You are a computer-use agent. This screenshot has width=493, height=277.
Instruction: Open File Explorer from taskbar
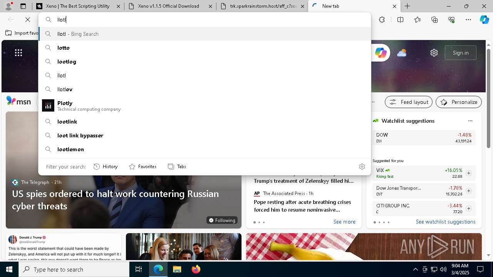[177, 269]
